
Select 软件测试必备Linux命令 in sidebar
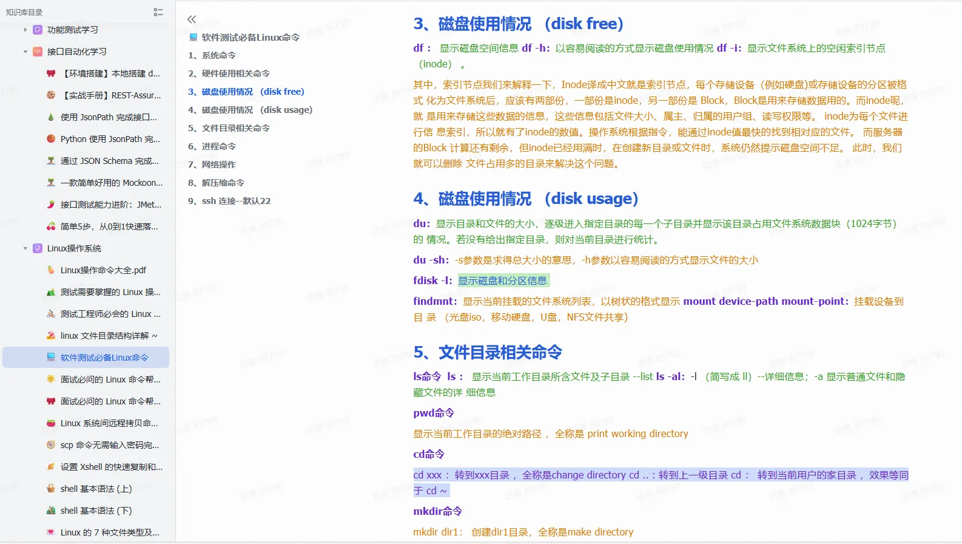(x=104, y=358)
